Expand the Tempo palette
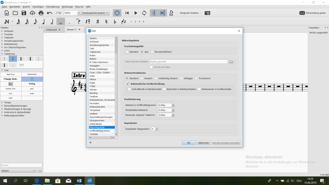This screenshot has height=185, width=329. (x=2, y=103)
